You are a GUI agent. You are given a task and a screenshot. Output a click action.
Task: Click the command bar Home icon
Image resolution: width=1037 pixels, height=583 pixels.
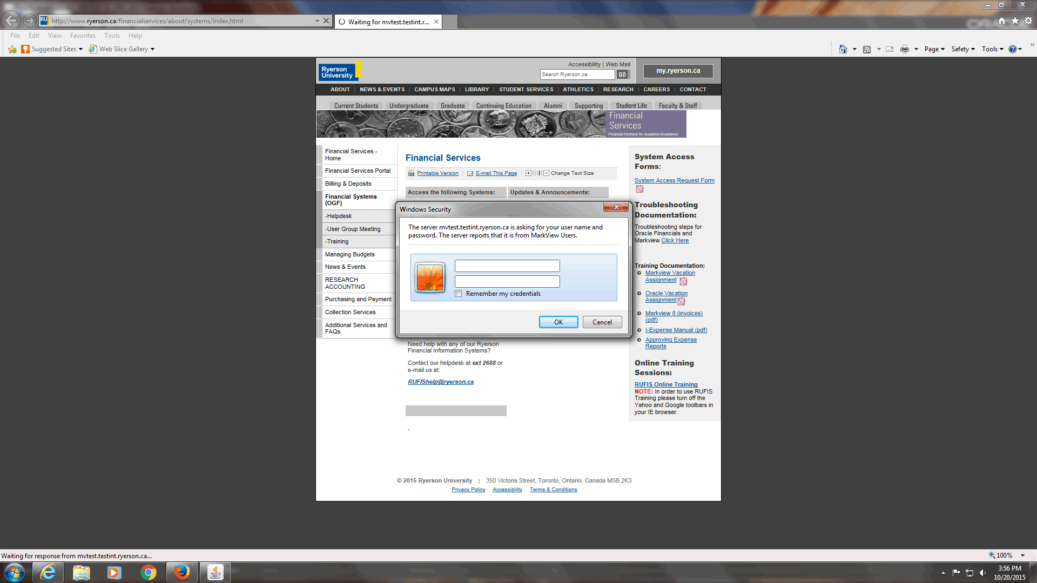coord(843,49)
